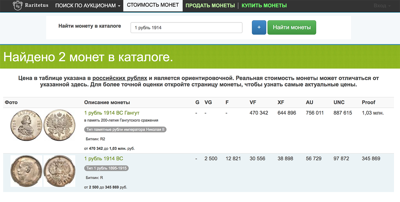The width and height of the screenshot is (400, 202).
Task: Click the Найти монеты button
Action: 292,27
